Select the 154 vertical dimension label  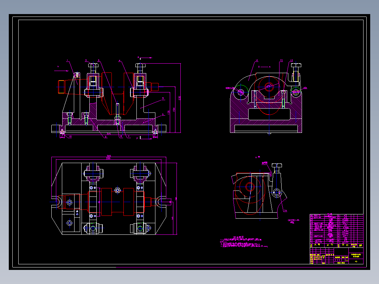click(x=174, y=110)
